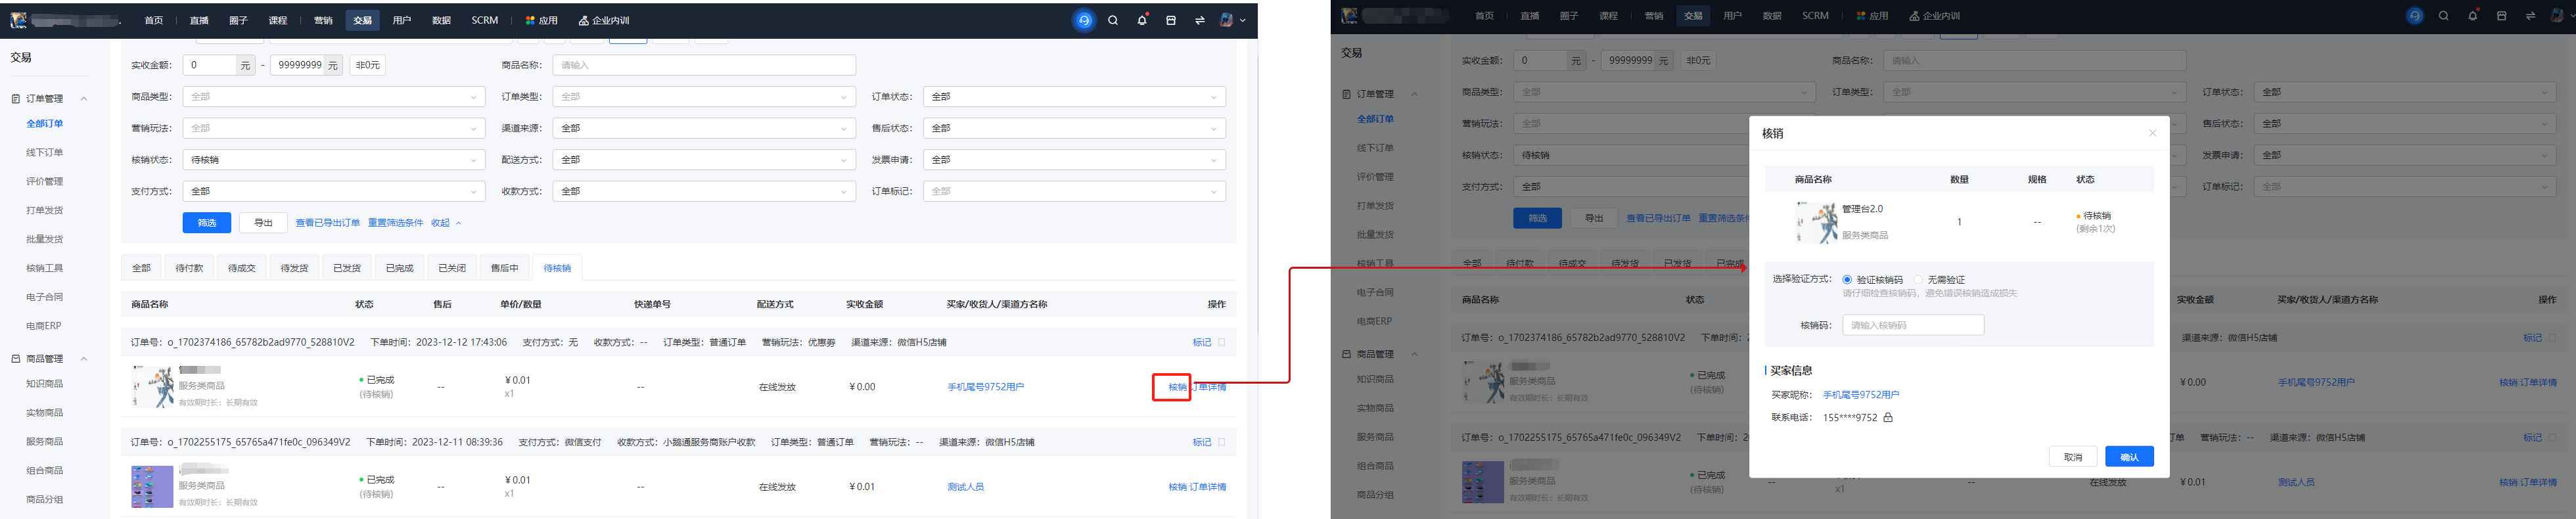Viewport: 2576px width, 519px height.
Task: Collapse 商品管理 section chevron in left sidebar
Action: tap(84, 358)
